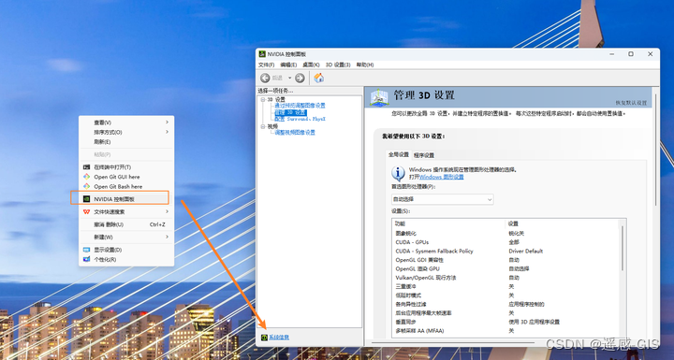
Task: Open the 编辑(E) menu
Action: point(288,65)
